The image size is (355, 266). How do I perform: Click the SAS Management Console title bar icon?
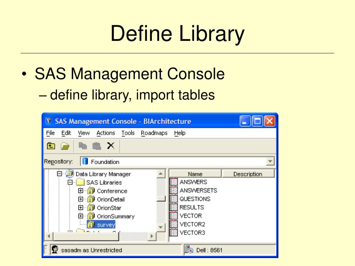coord(48,121)
